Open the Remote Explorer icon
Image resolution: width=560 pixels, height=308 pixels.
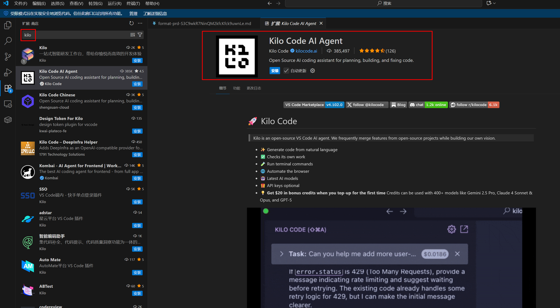pos(7,104)
